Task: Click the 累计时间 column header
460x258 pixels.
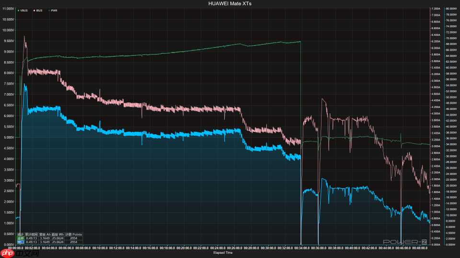Action: pos(32,234)
